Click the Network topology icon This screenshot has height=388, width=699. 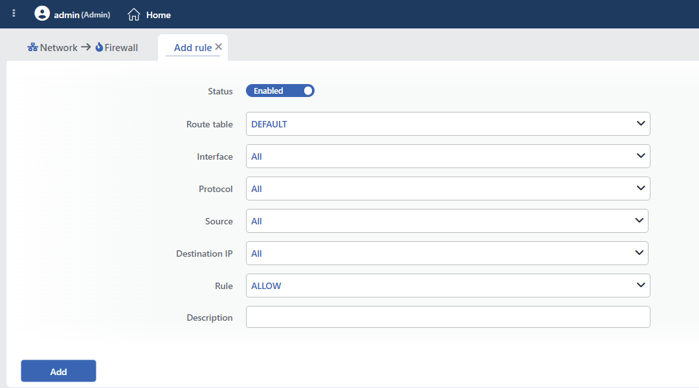tap(32, 47)
